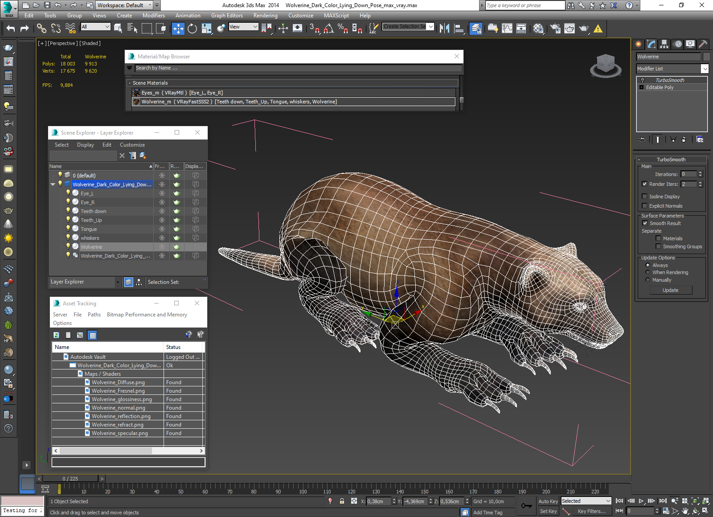Open the MAXScript menu

coord(336,16)
